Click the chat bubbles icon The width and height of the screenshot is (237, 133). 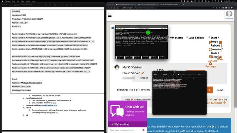(x=117, y=111)
